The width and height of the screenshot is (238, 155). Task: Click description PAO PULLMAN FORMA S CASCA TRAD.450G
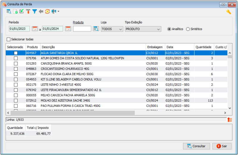pyautogui.click(x=71, y=106)
